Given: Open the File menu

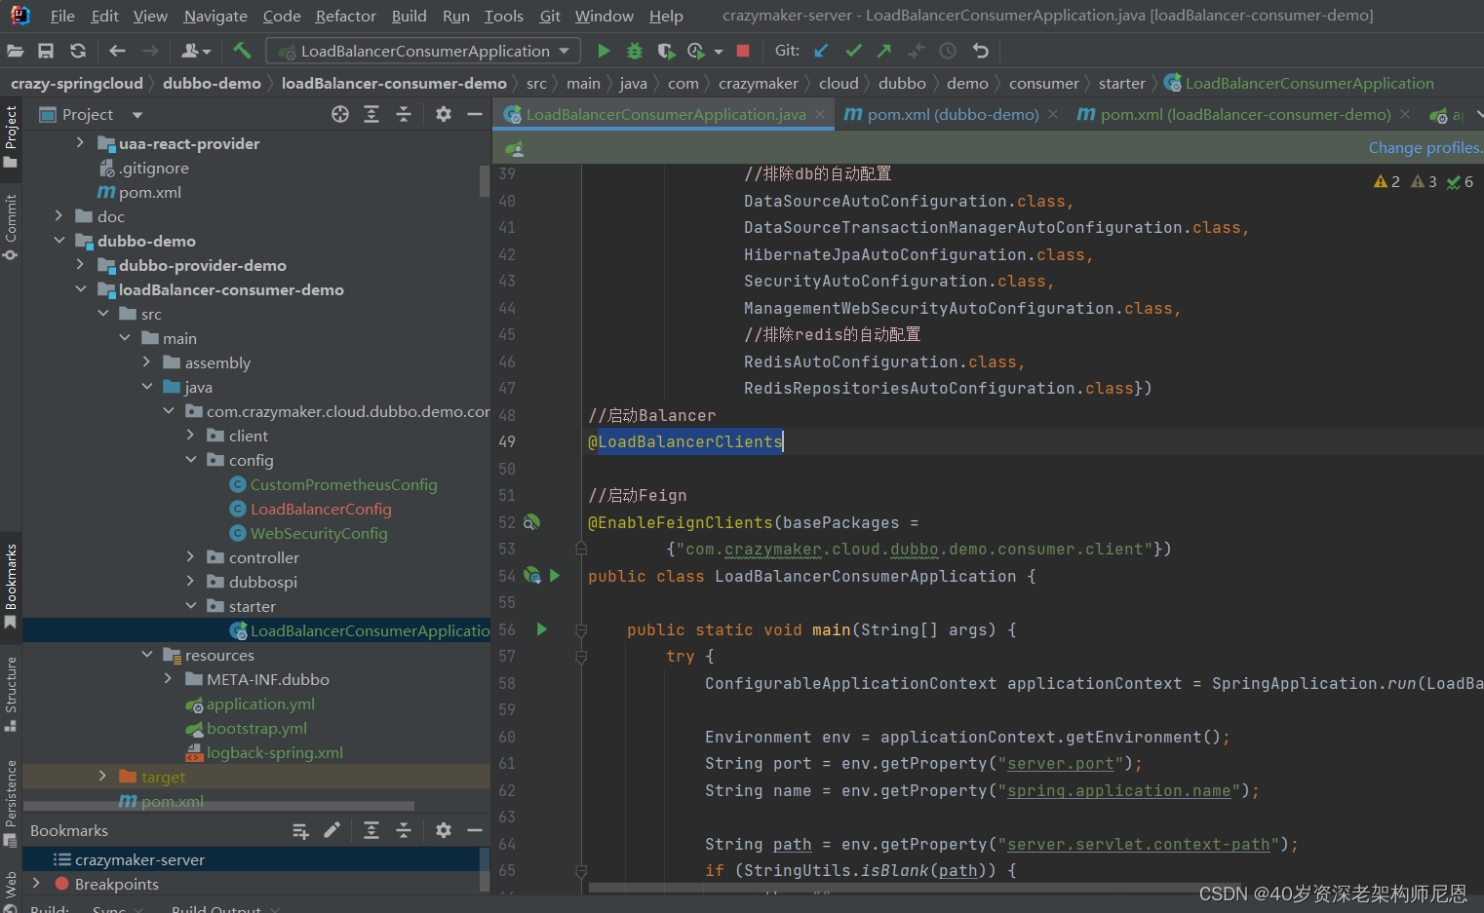Looking at the screenshot, I should click(x=62, y=16).
